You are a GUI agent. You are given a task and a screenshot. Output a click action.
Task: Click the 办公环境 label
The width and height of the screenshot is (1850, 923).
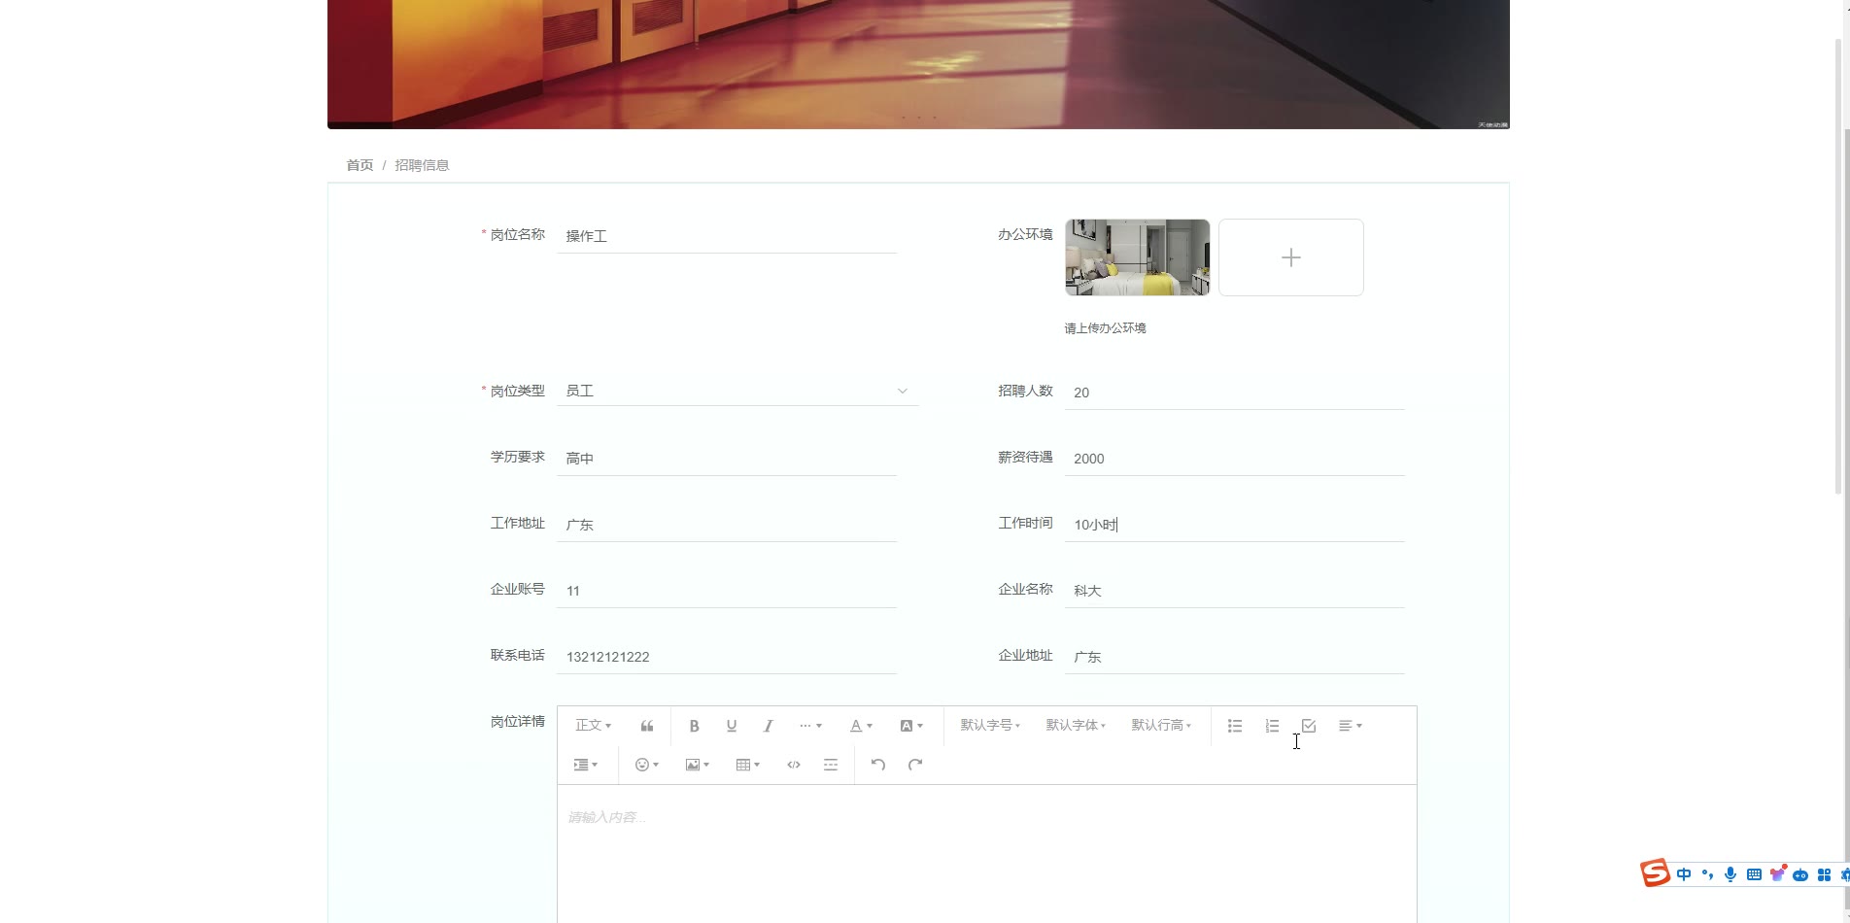point(1025,234)
